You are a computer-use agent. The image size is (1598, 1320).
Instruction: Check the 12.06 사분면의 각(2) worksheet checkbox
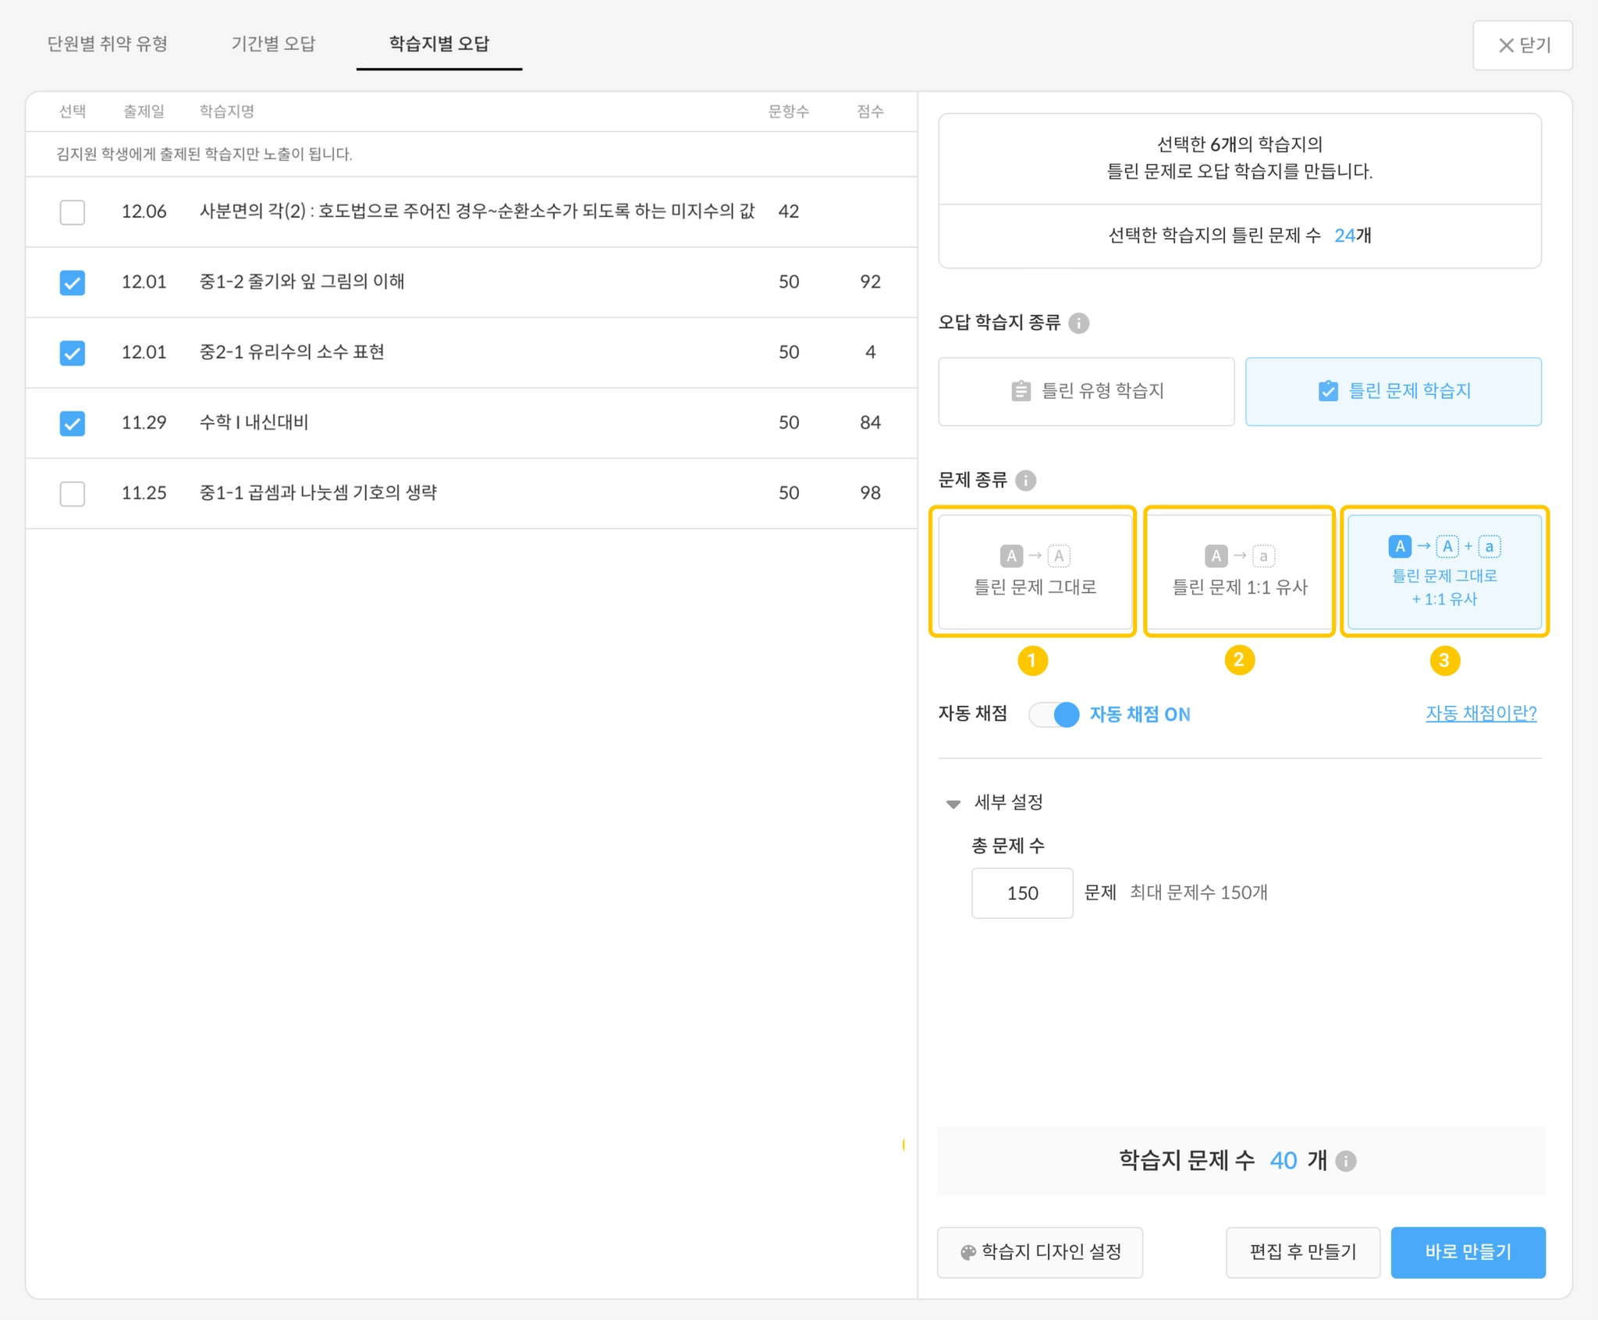[x=73, y=212]
